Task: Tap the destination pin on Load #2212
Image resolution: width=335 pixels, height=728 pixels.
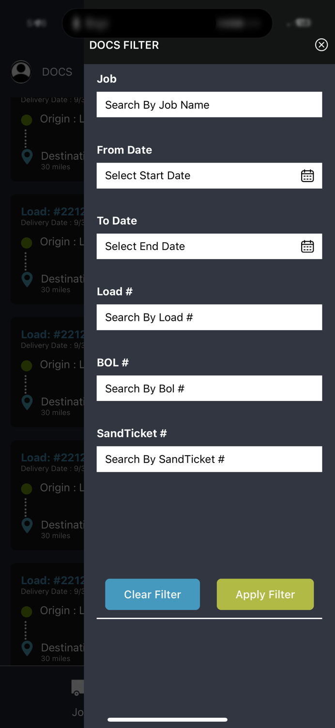Action: pyautogui.click(x=26, y=279)
